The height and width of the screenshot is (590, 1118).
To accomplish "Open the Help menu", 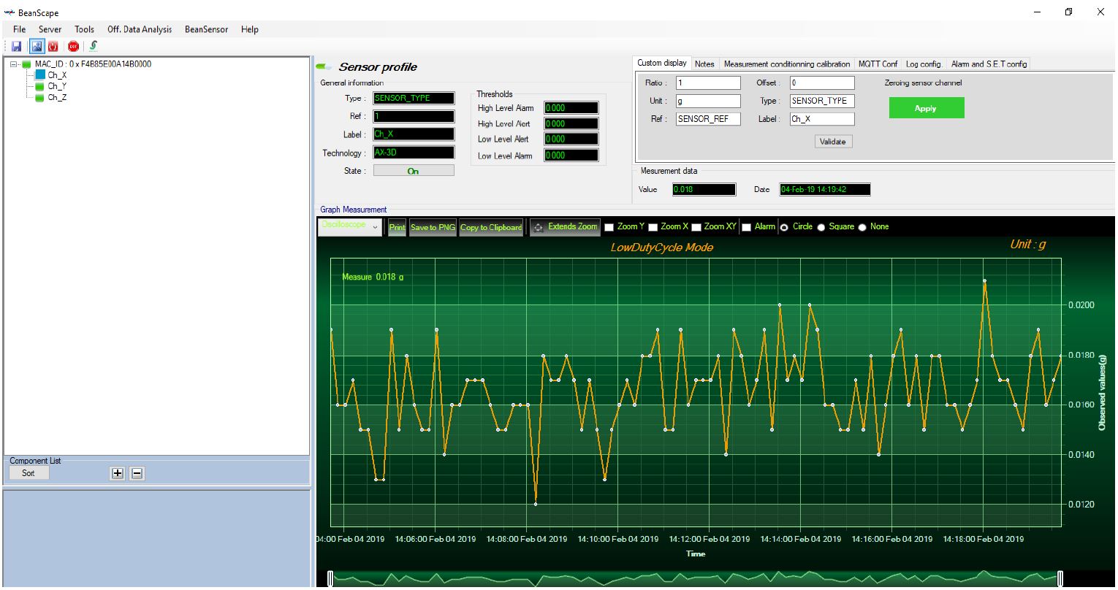I will [x=249, y=29].
